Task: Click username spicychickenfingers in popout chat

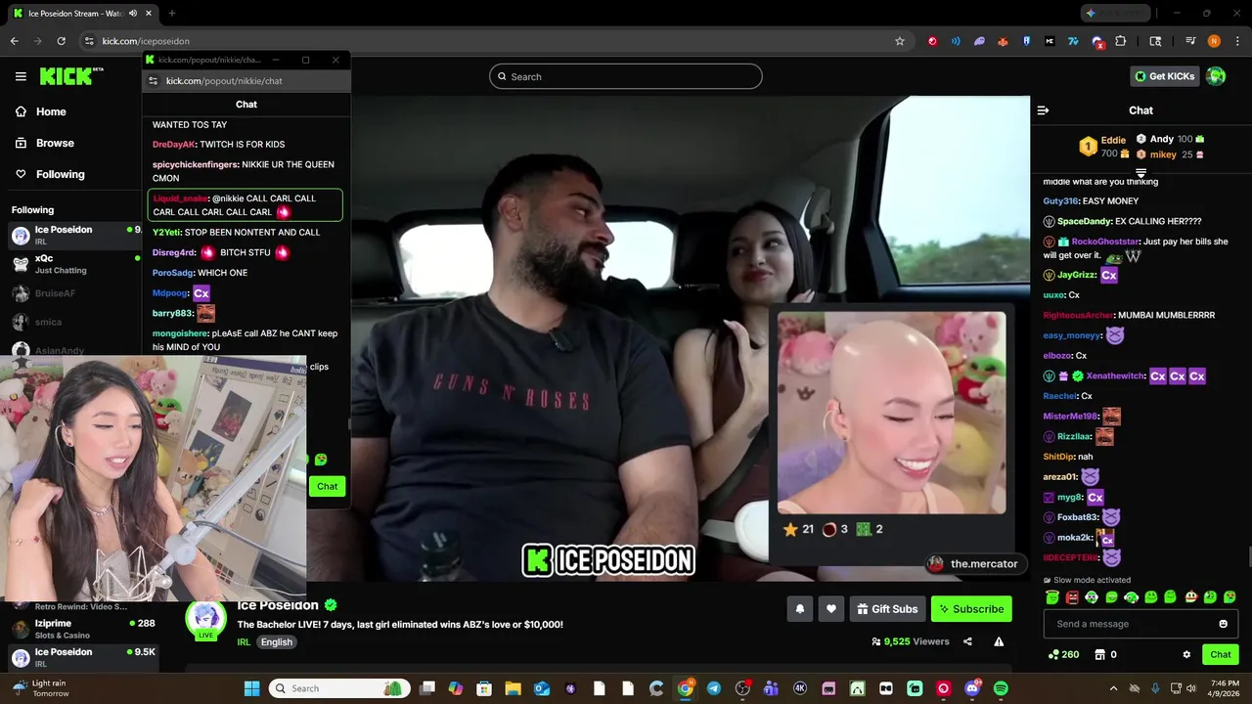Action: (196, 164)
